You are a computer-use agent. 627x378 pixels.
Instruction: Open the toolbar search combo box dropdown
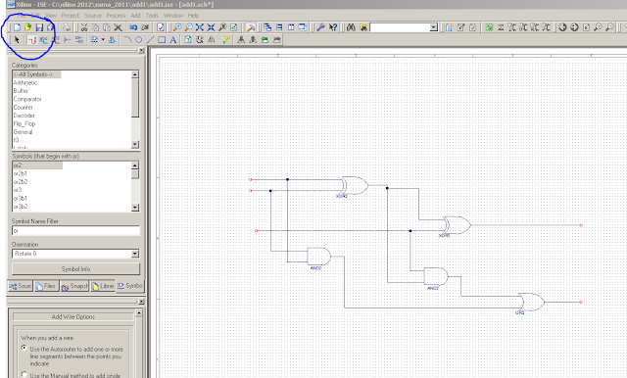(x=434, y=27)
